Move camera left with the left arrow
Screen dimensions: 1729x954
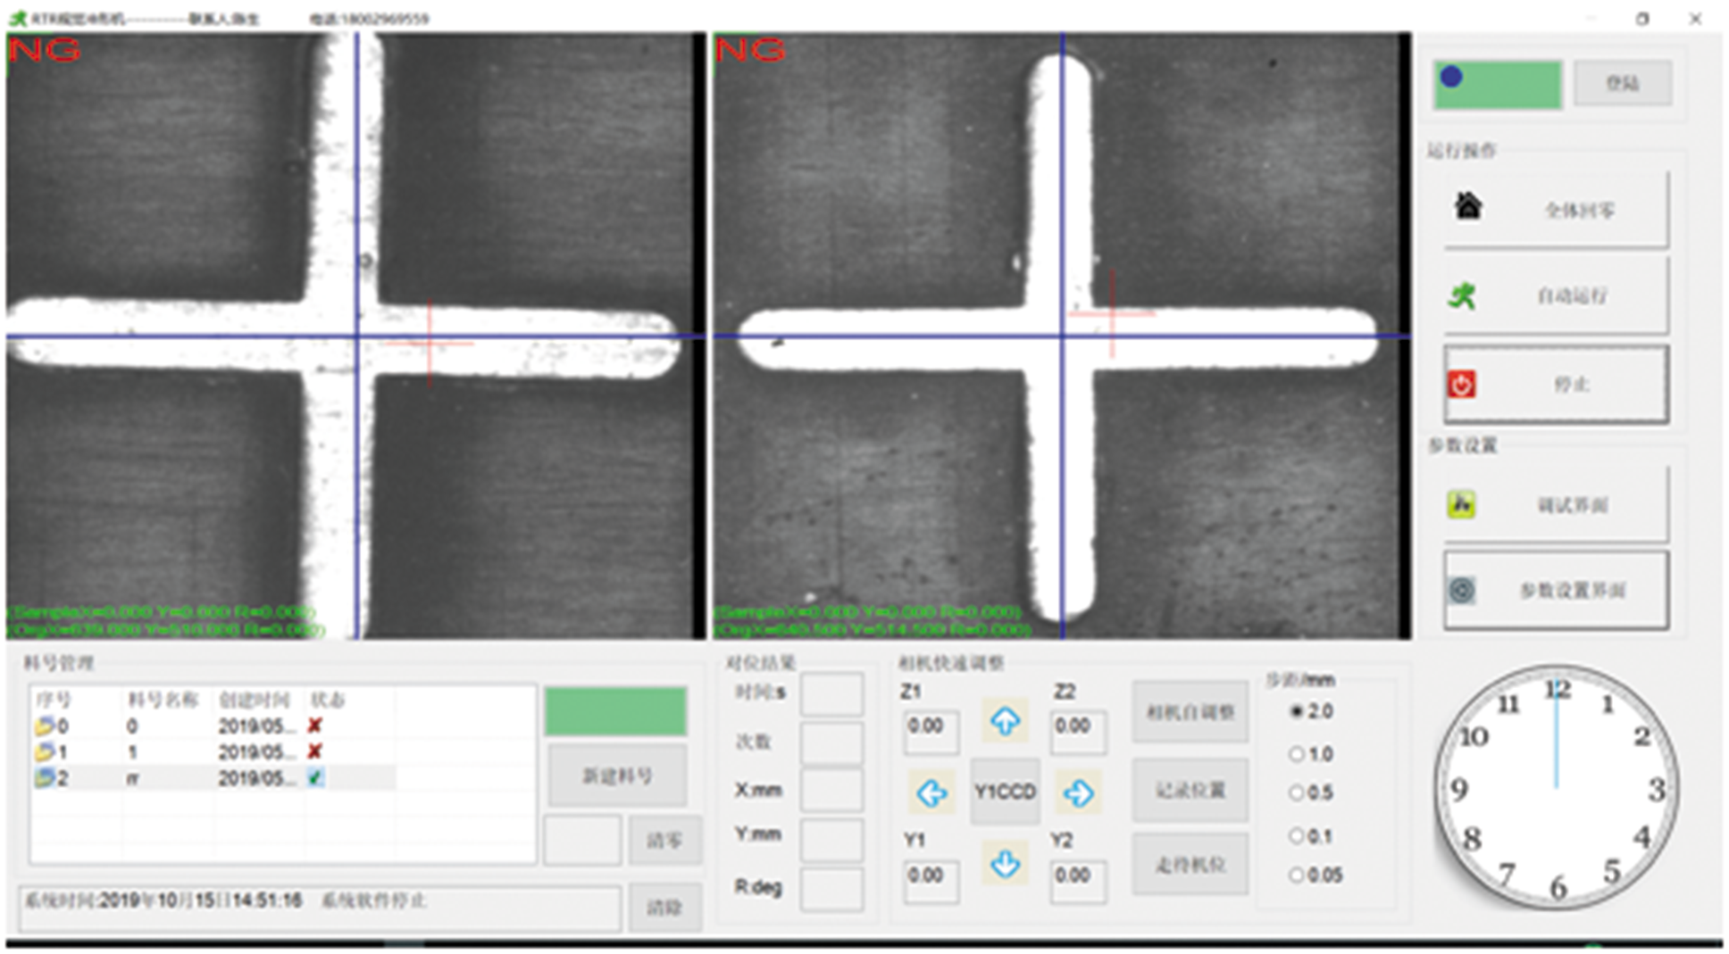(931, 792)
